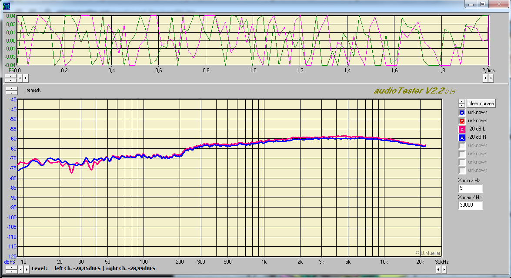511x278 pixels.
Task: Click up arrow of stepper beside 'remark'
Action: (x=11, y=88)
